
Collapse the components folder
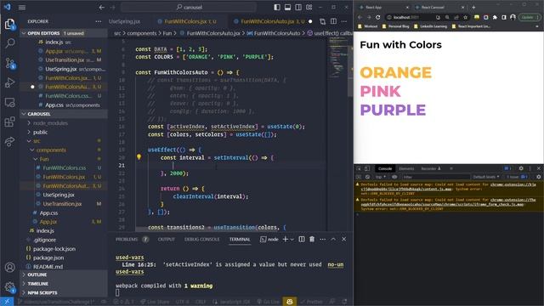51,150
